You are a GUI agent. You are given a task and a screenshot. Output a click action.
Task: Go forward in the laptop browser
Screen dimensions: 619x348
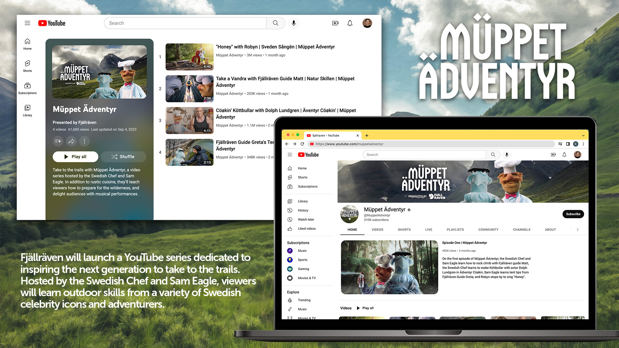[295, 144]
